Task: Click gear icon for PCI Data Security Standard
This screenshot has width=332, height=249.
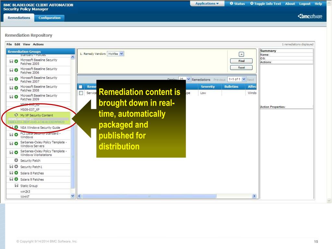Action: [x=16, y=135]
